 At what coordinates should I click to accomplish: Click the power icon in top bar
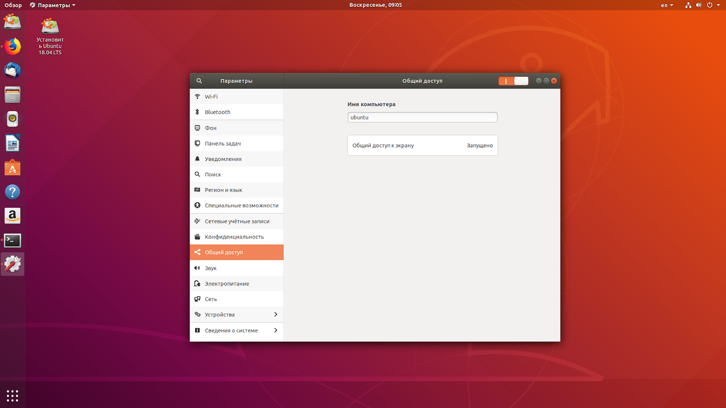pyautogui.click(x=710, y=5)
